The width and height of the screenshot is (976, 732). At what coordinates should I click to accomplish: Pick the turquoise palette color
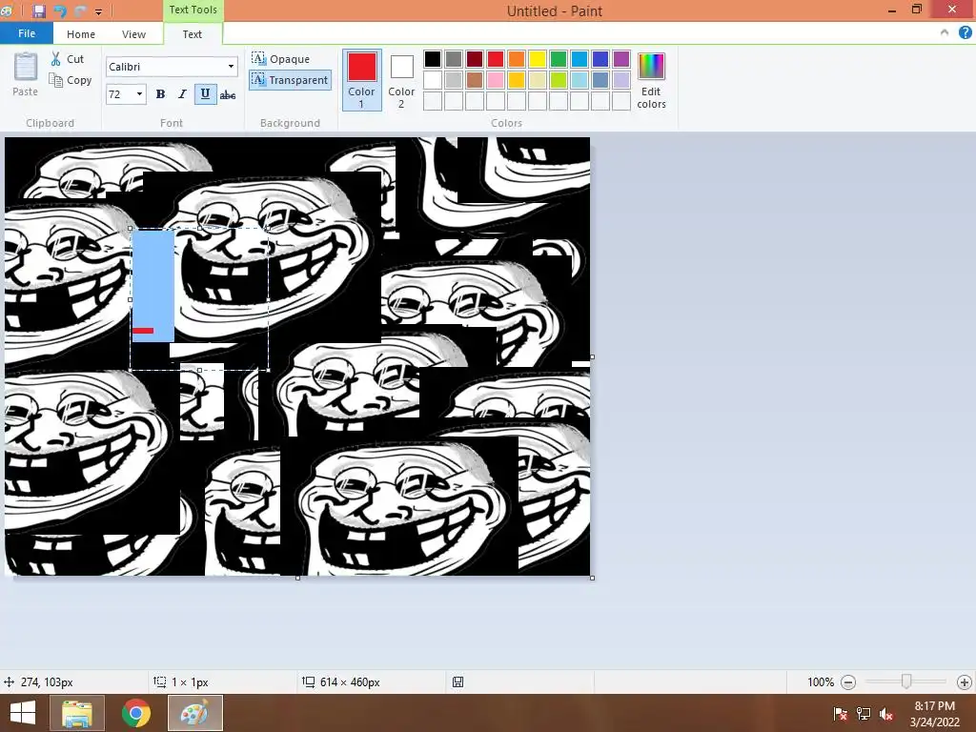point(579,59)
